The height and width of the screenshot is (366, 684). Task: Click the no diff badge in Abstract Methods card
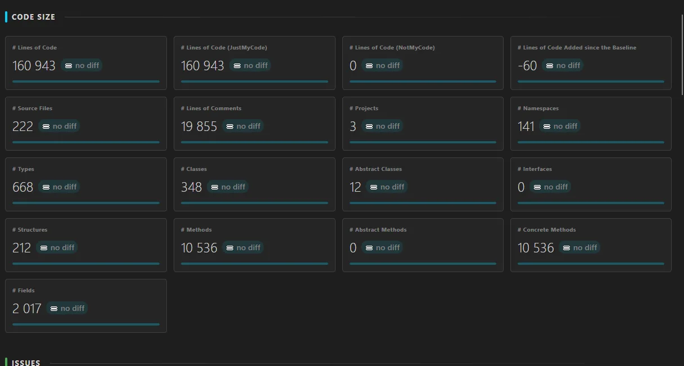[382, 247]
